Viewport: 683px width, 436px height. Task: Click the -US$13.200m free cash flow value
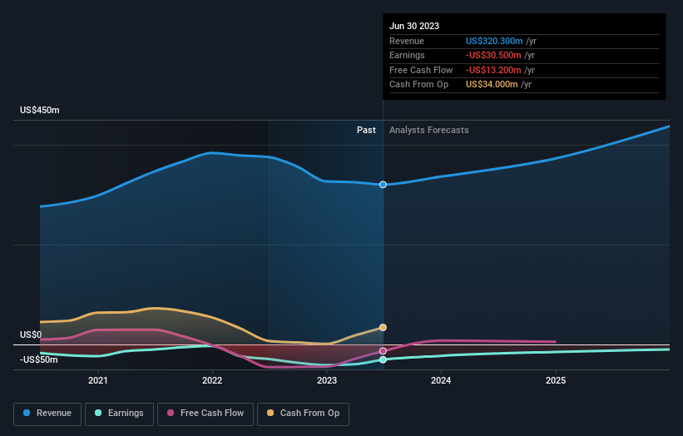(x=493, y=70)
